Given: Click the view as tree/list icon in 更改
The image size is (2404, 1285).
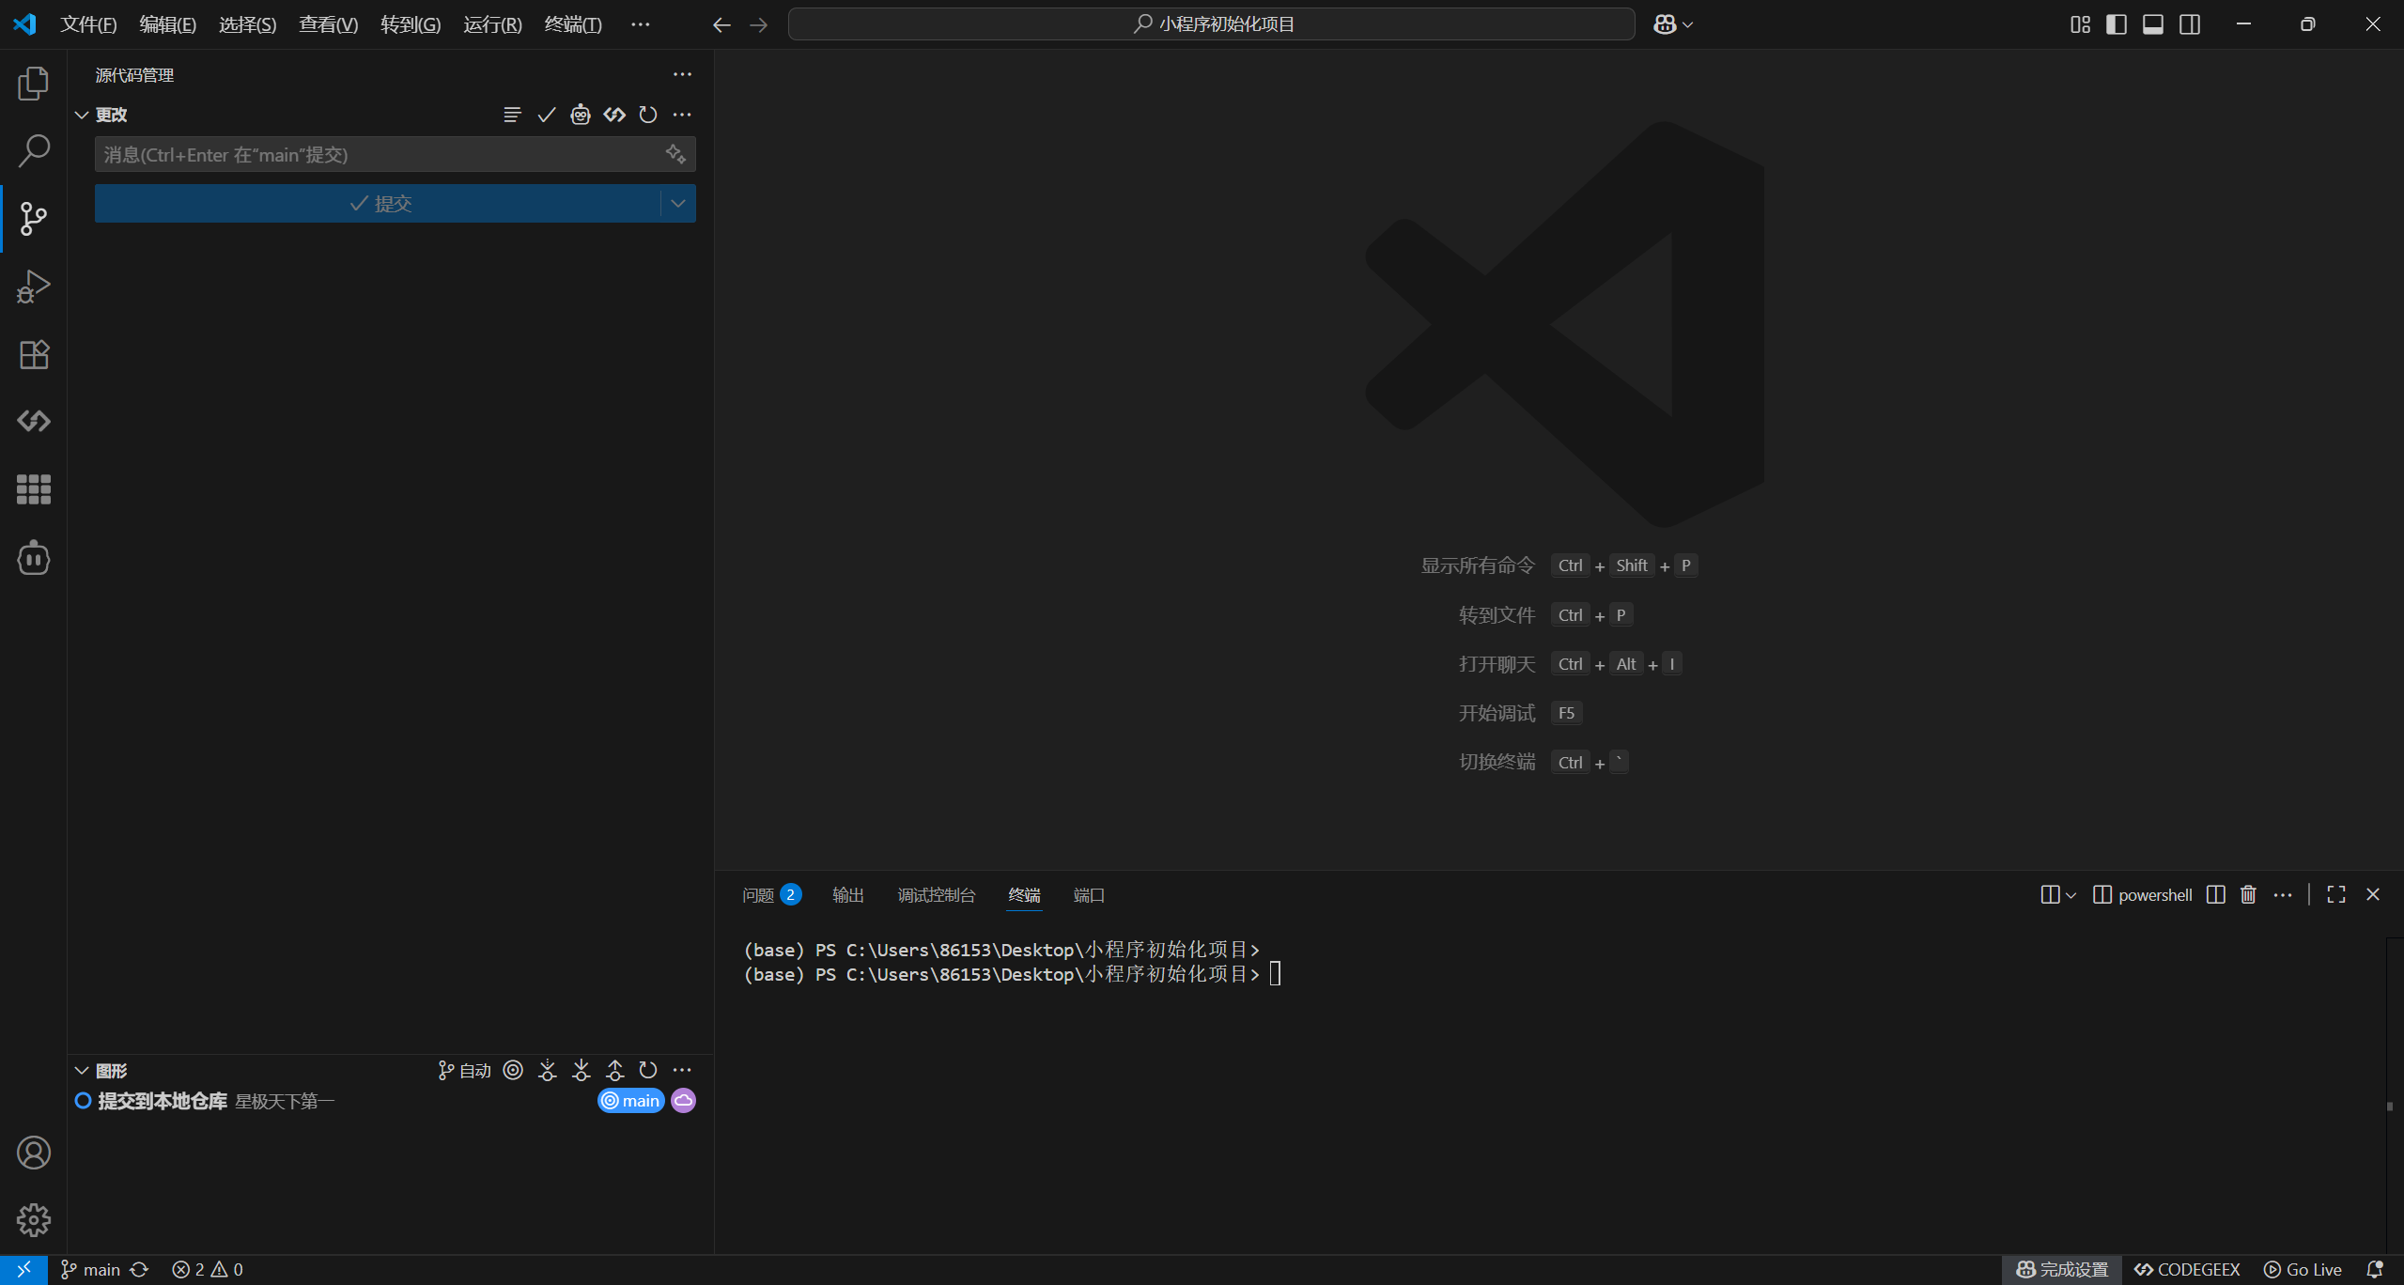Looking at the screenshot, I should pyautogui.click(x=512, y=115).
